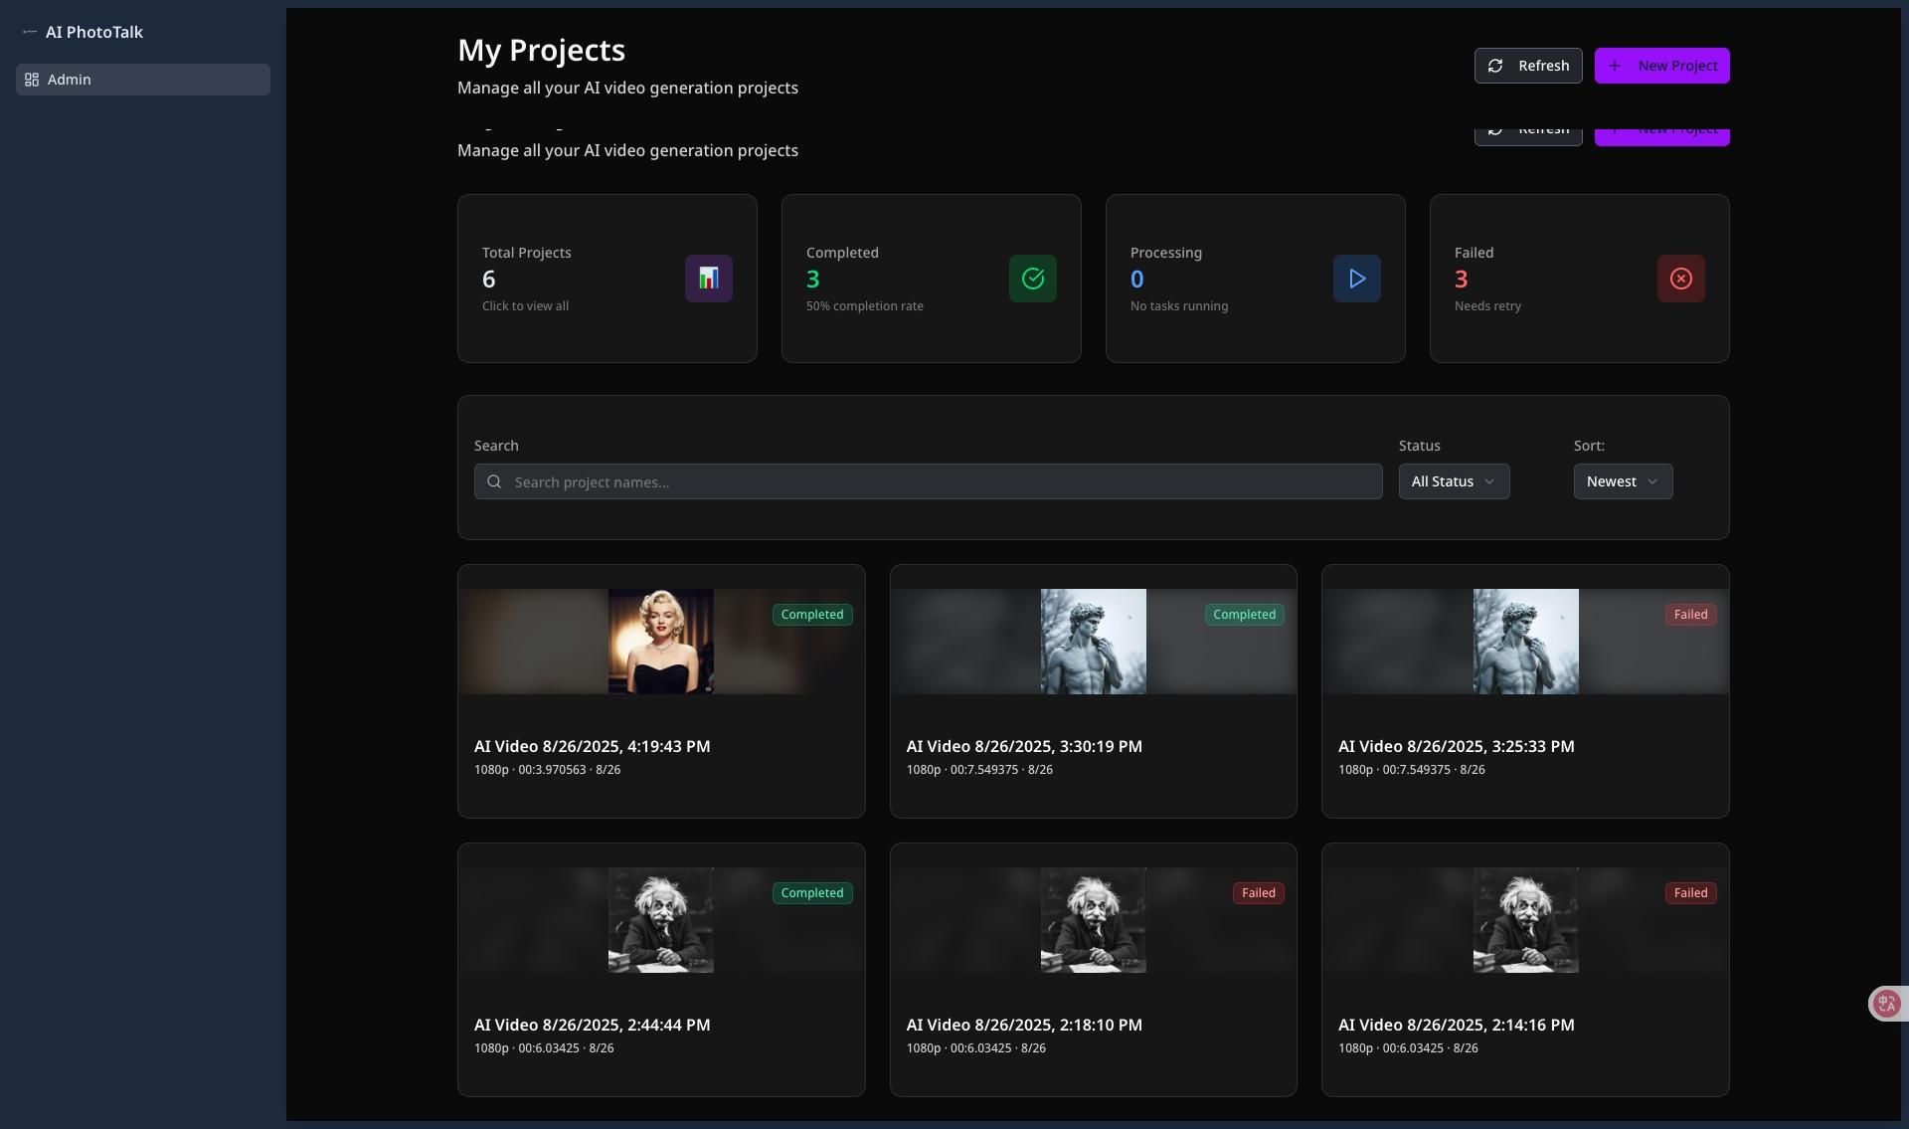Click the magnifier icon in search field
The height and width of the screenshot is (1129, 1909).
click(494, 482)
